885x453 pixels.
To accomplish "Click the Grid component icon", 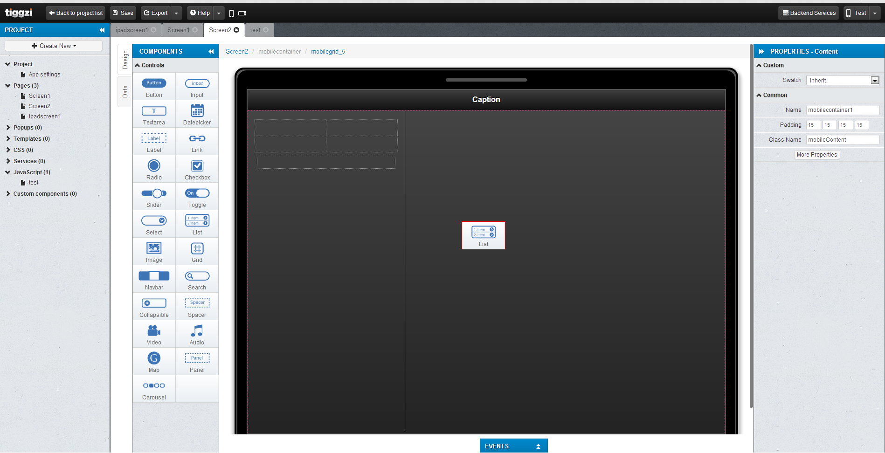I will pos(197,248).
